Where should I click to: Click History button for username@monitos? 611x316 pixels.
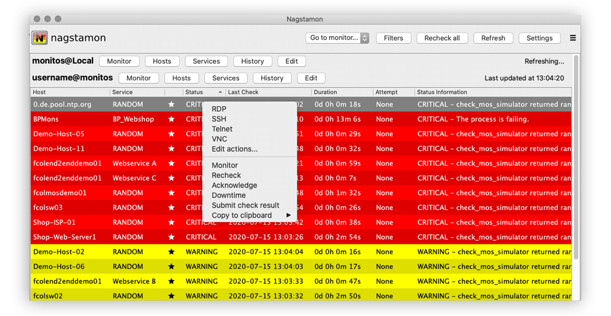(x=272, y=78)
